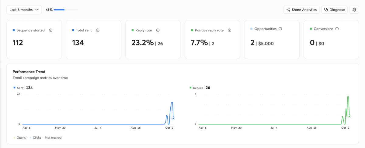
Task: Show info tooltip for Conversions
Action: [337, 29]
